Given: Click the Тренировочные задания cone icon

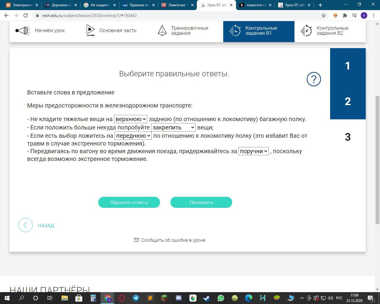Looking at the screenshot, I should click(162, 30).
